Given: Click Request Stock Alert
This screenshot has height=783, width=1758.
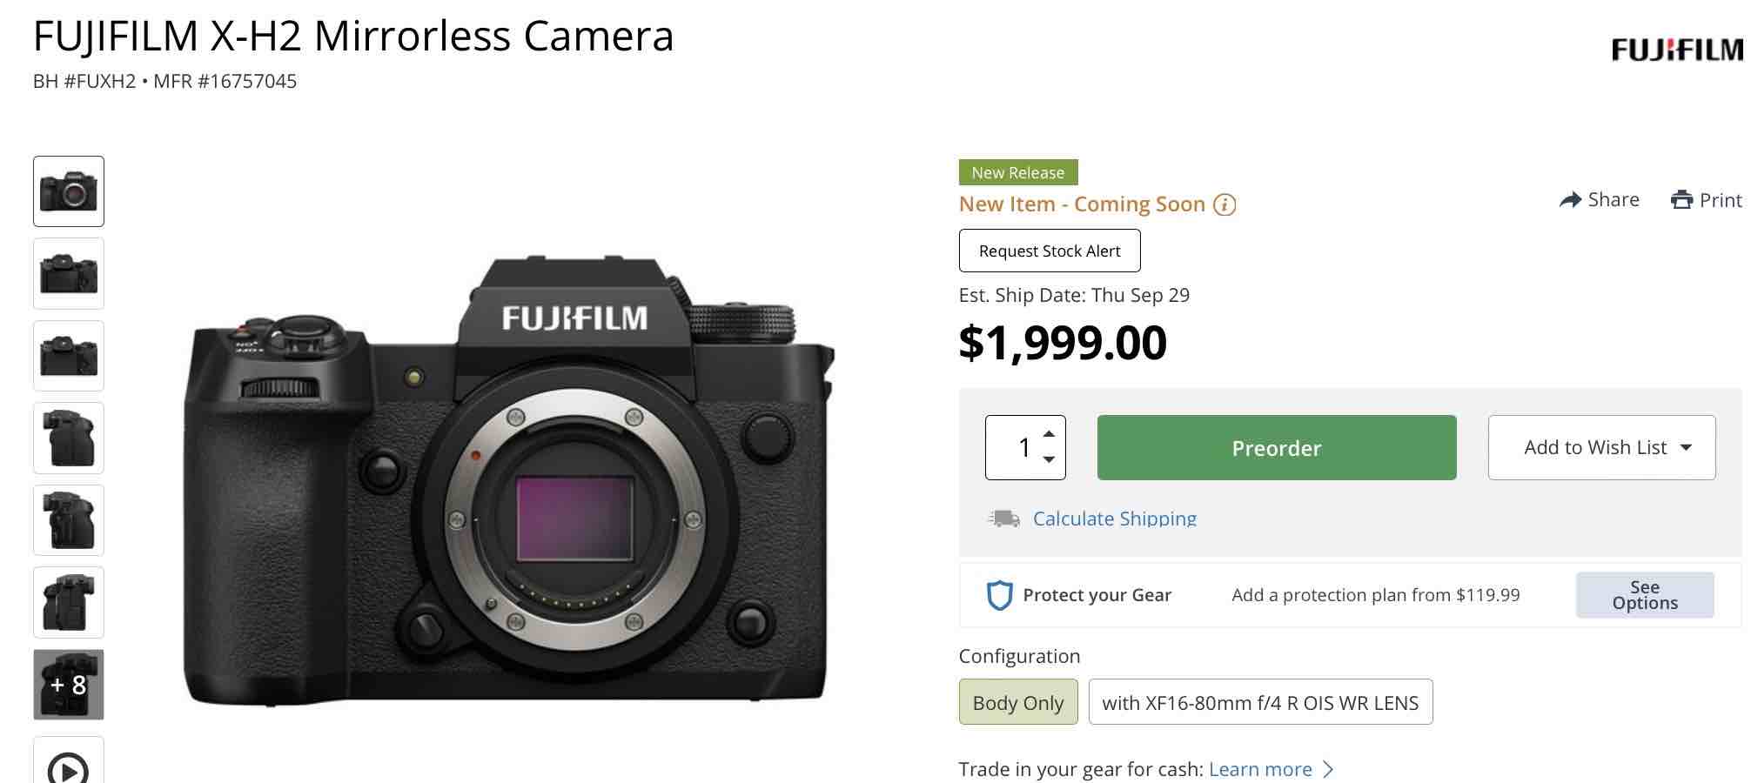Looking at the screenshot, I should 1050,251.
